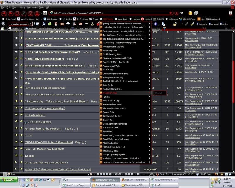
Task: Click the money bag toolbar icon
Action: (x=92, y=24)
